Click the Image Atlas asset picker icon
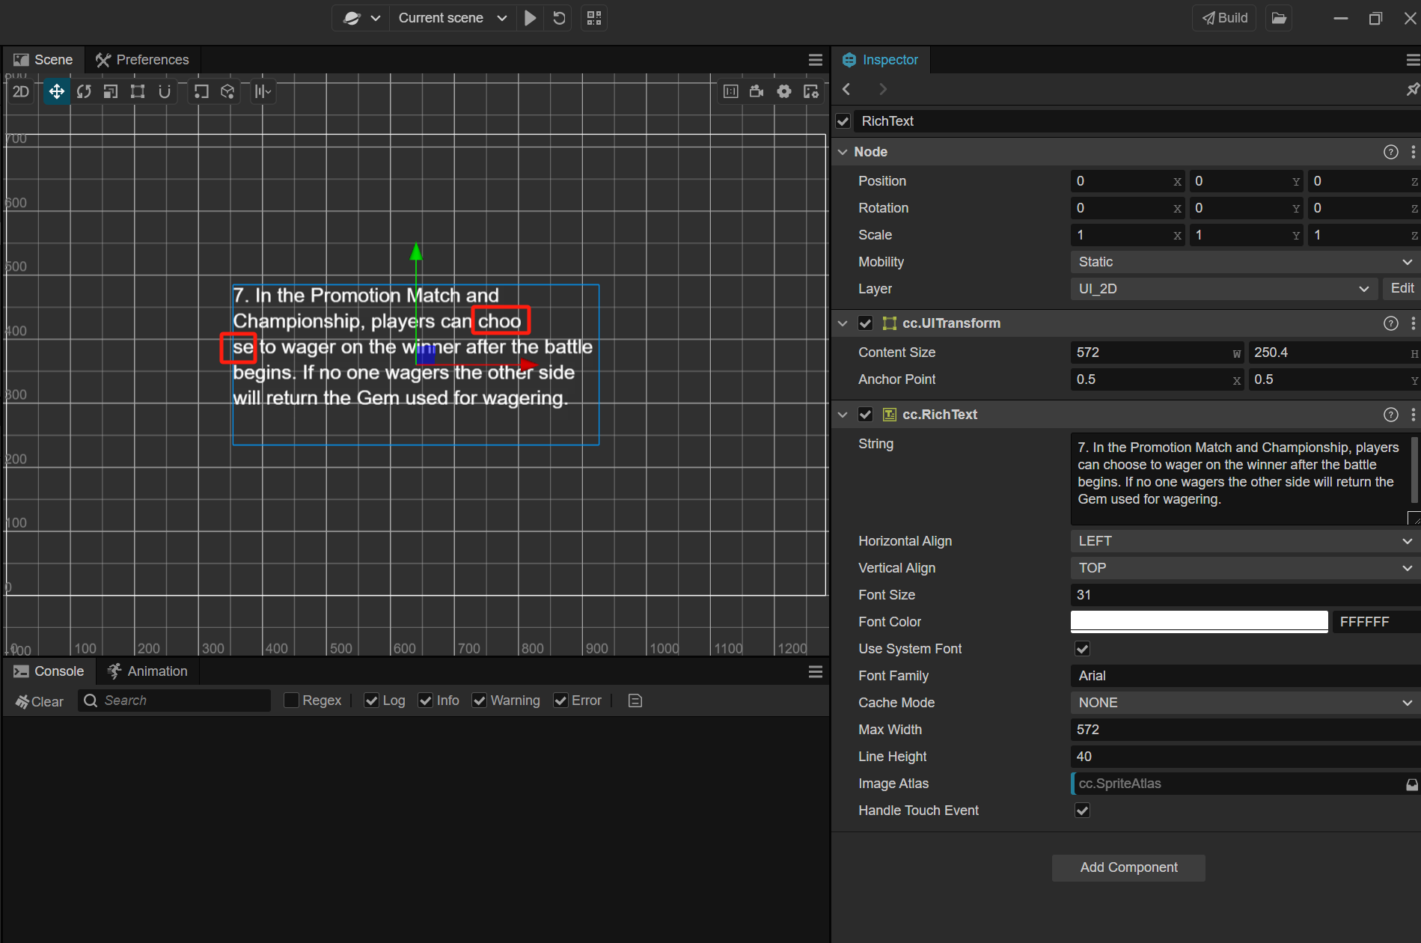1421x943 pixels. tap(1411, 784)
